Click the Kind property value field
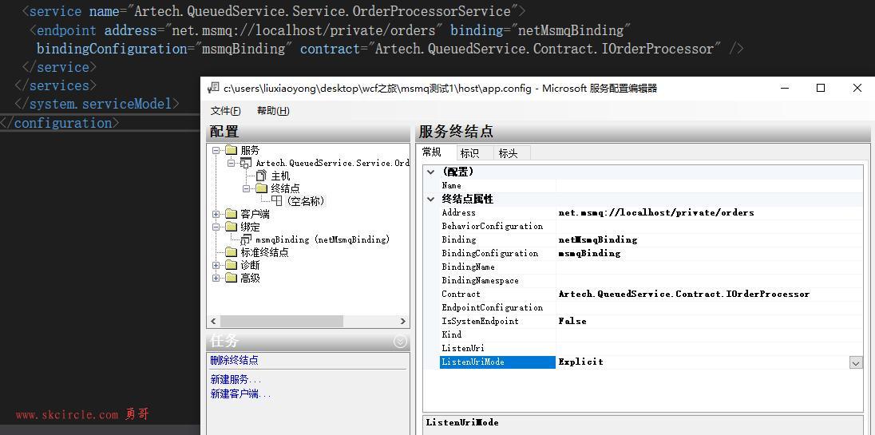This screenshot has height=435, width=875. click(x=709, y=334)
